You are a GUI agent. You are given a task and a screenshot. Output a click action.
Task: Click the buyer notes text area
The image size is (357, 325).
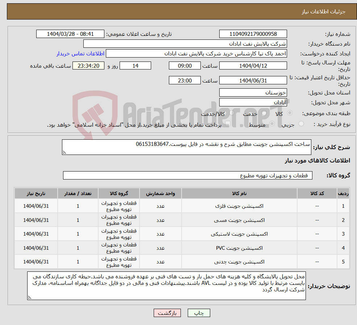point(166,286)
